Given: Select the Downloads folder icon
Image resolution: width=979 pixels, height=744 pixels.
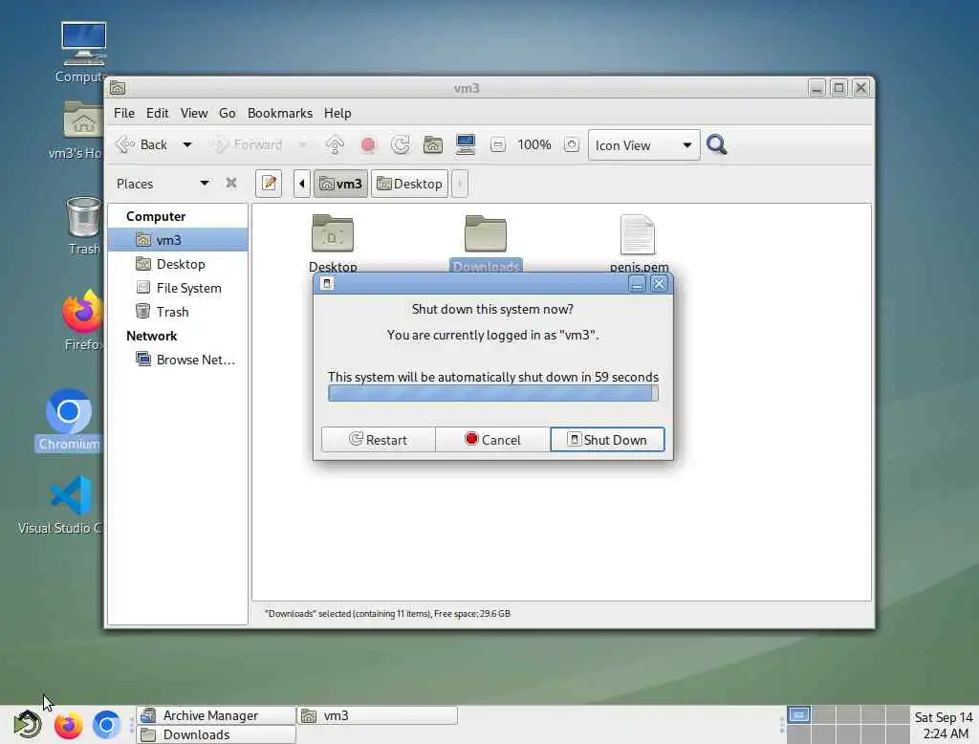Looking at the screenshot, I should 486,233.
